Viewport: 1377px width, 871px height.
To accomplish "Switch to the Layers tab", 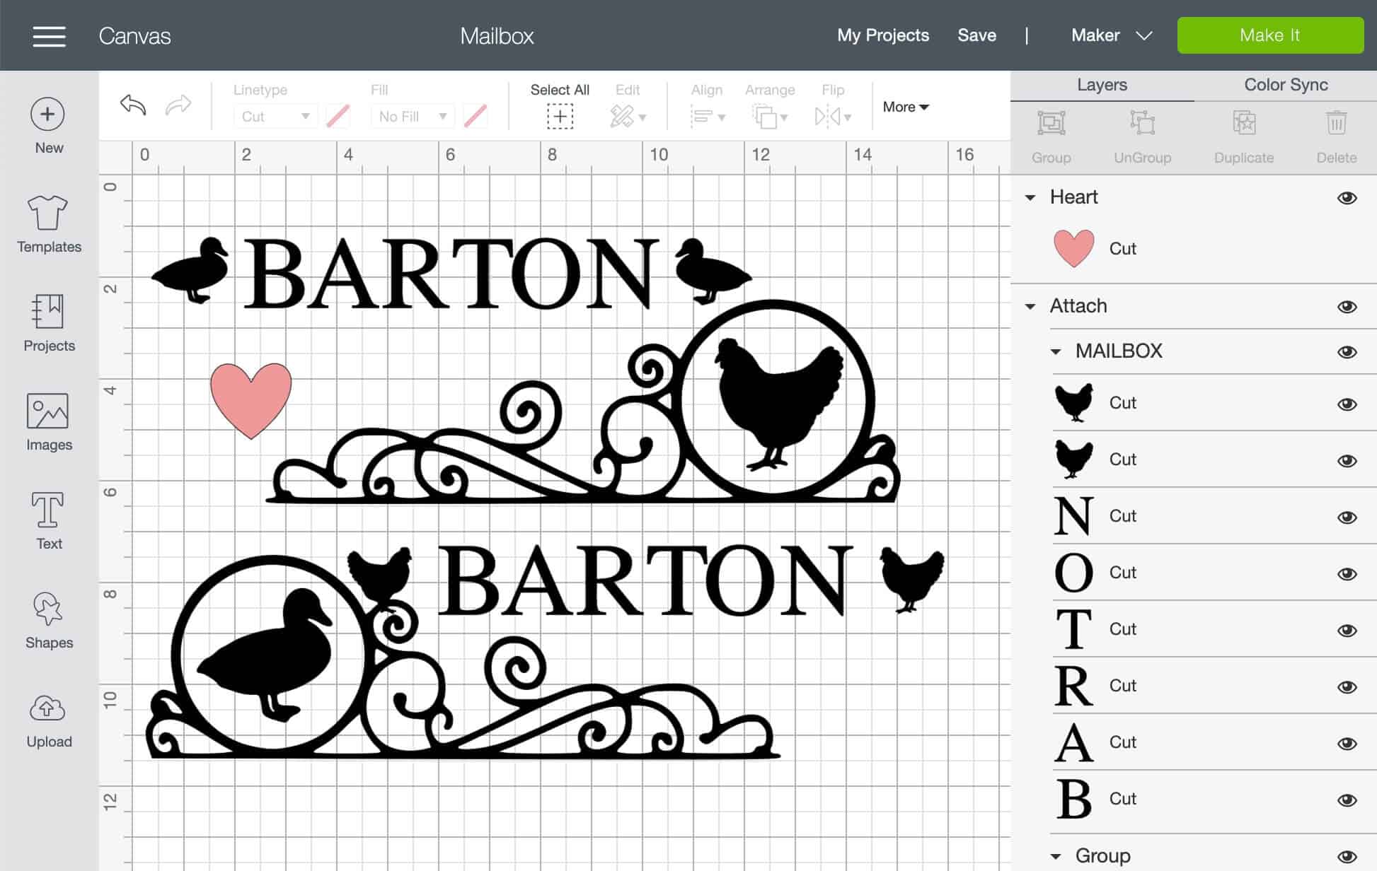I will [1101, 86].
